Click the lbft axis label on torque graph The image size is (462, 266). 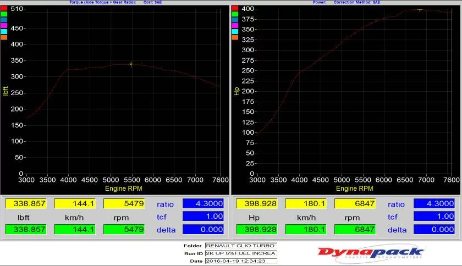pos(5,91)
